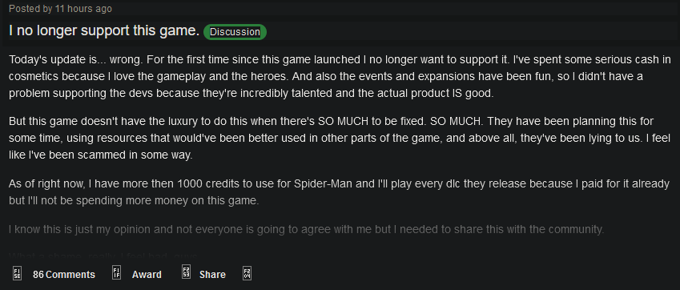Click the unlabeled icon after Share
The width and height of the screenshot is (680, 290).
point(247,273)
